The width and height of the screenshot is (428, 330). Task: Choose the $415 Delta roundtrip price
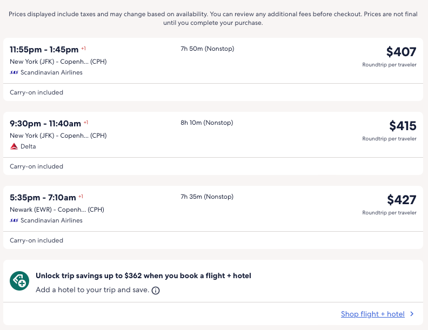[x=403, y=126]
